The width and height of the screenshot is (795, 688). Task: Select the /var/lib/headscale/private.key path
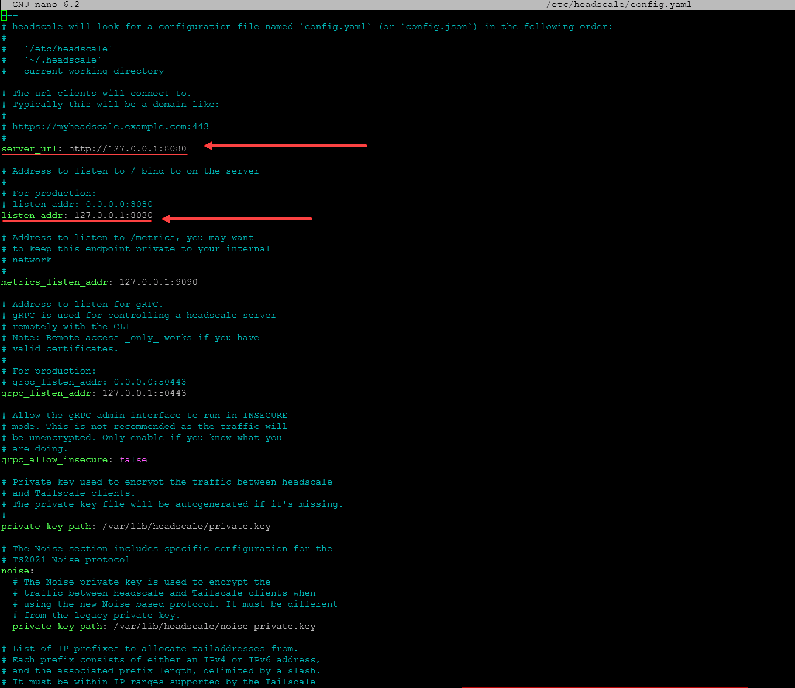tap(186, 526)
